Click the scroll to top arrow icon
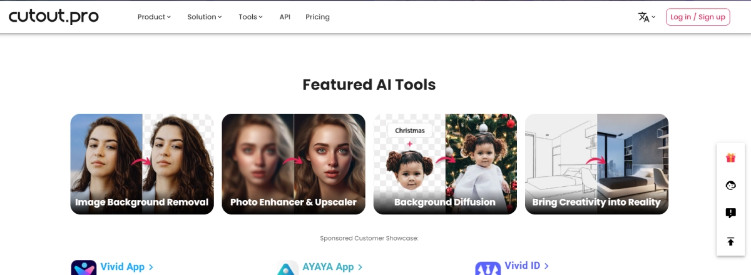Screen dimensions: 751x275 coord(730,241)
